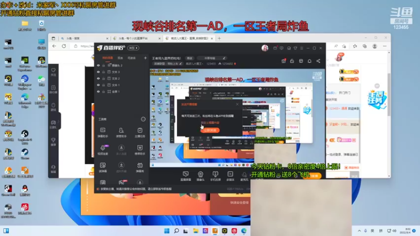This screenshot has height=236, width=420.
Task: Open the taskbar search icon
Action: [176, 231]
